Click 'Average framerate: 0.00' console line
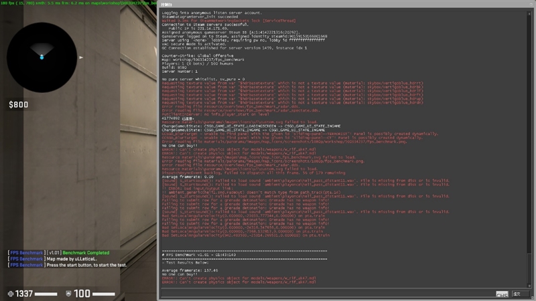 pyautogui.click(x=188, y=177)
